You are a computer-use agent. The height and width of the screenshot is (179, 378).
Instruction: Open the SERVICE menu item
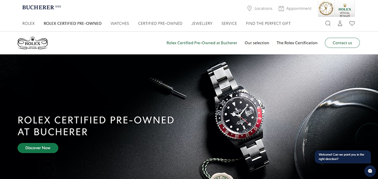(x=229, y=23)
